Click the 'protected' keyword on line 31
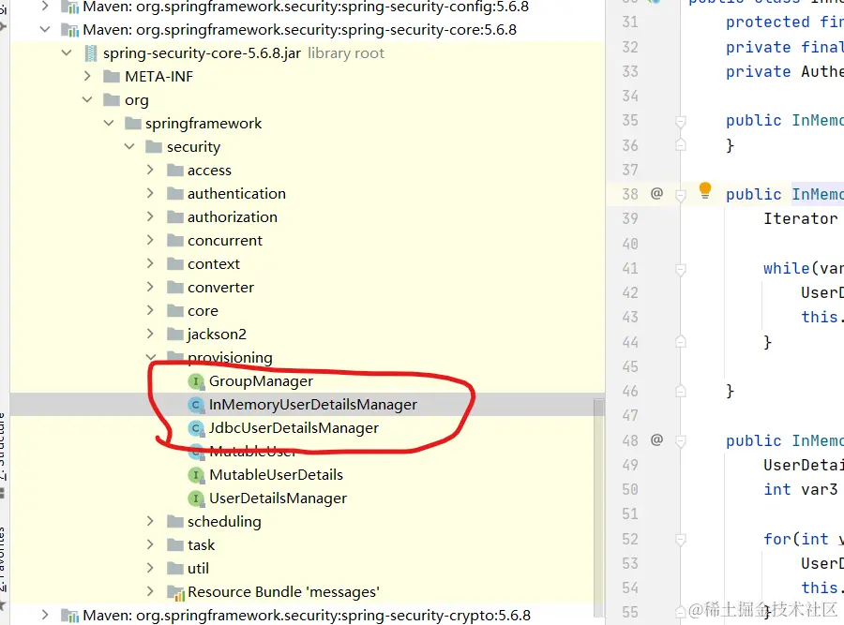844x625 pixels. tap(767, 22)
